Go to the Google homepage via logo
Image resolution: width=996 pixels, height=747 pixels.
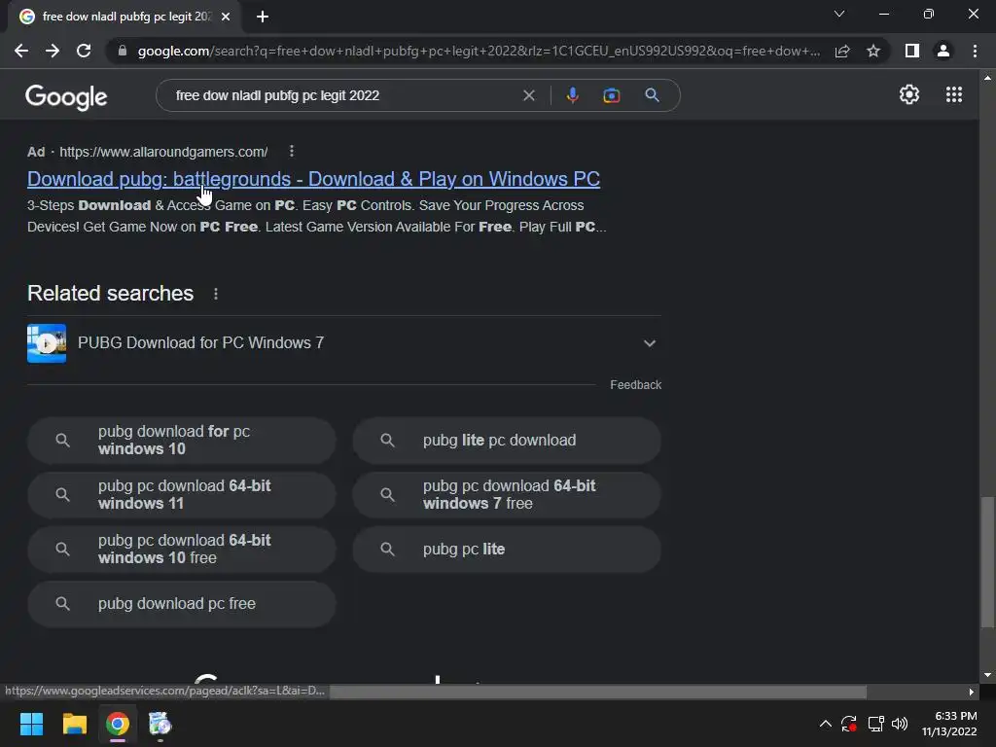[66, 96]
